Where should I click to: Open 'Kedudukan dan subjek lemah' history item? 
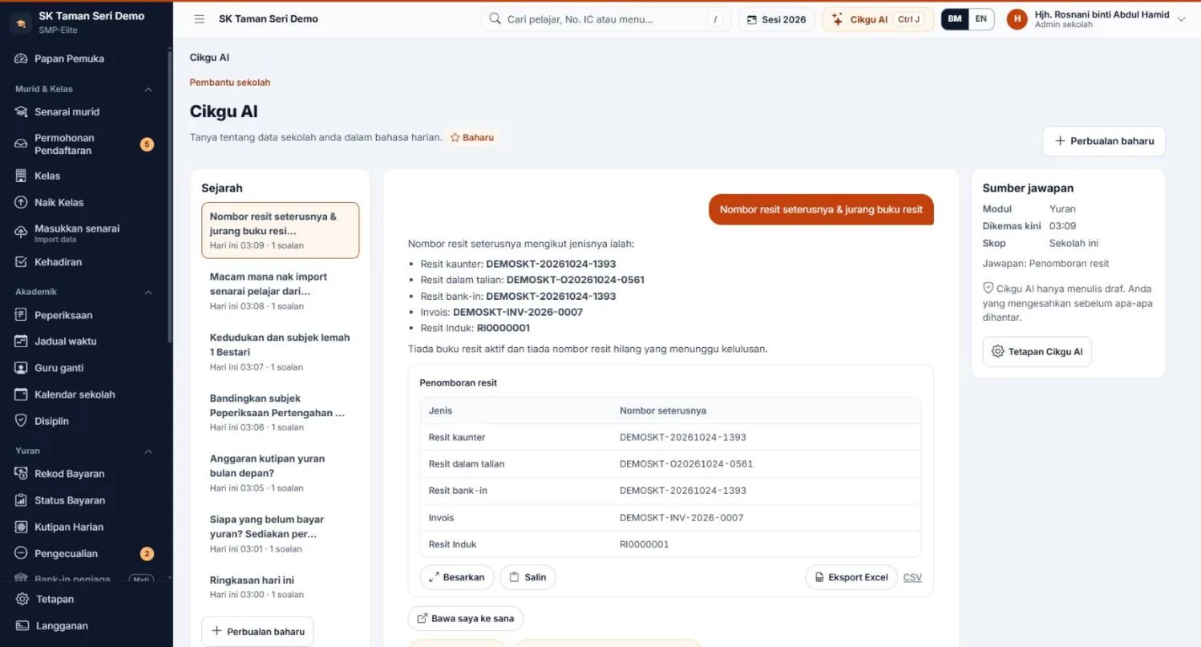280,352
